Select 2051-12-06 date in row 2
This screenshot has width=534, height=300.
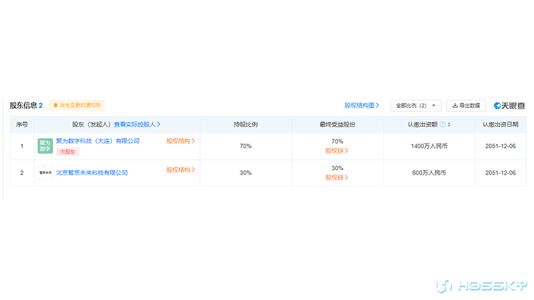500,173
